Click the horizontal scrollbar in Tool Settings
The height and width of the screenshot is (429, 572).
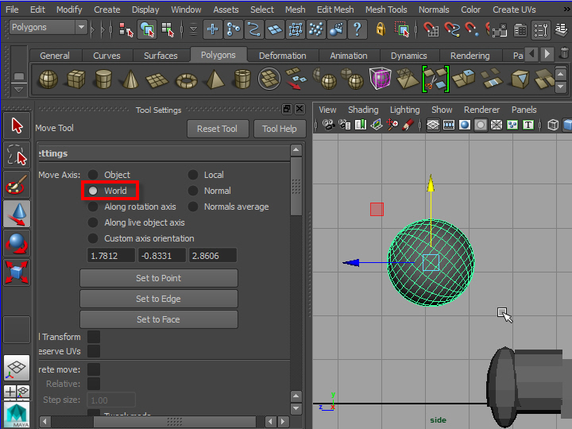coord(175,422)
